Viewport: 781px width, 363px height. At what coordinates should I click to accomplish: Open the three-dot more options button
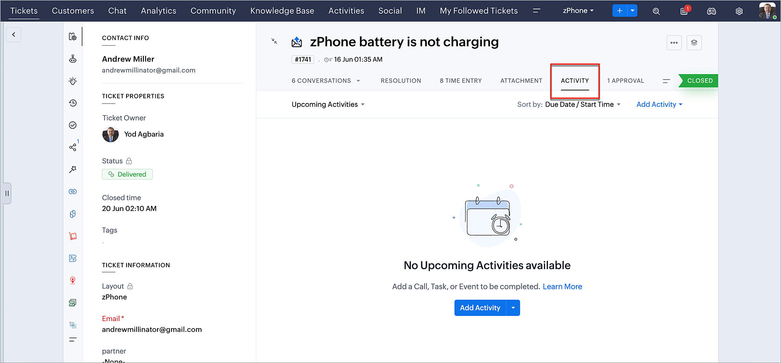tap(674, 42)
